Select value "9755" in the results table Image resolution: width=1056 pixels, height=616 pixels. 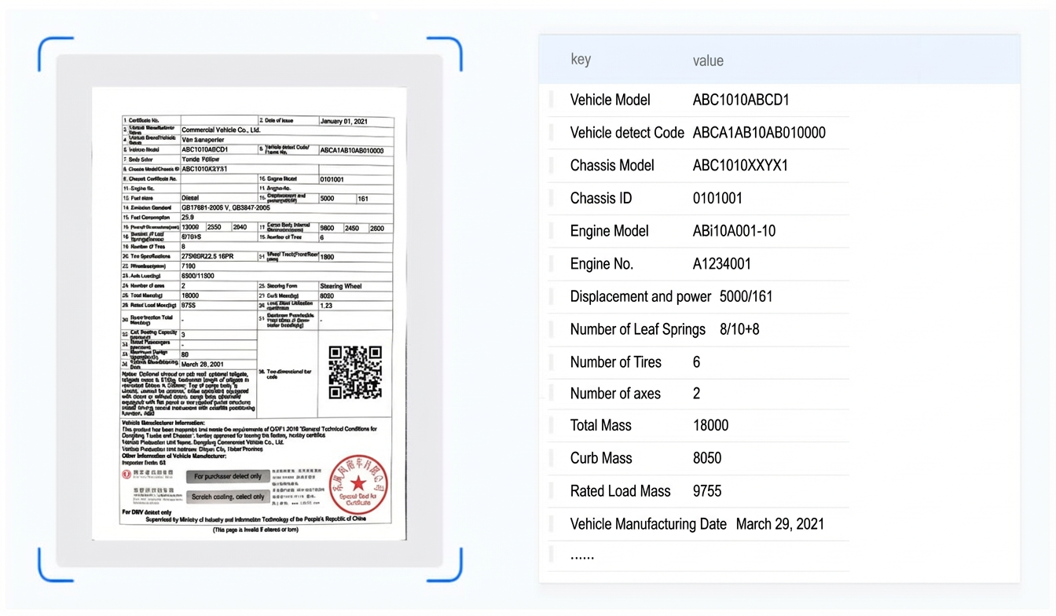[707, 491]
